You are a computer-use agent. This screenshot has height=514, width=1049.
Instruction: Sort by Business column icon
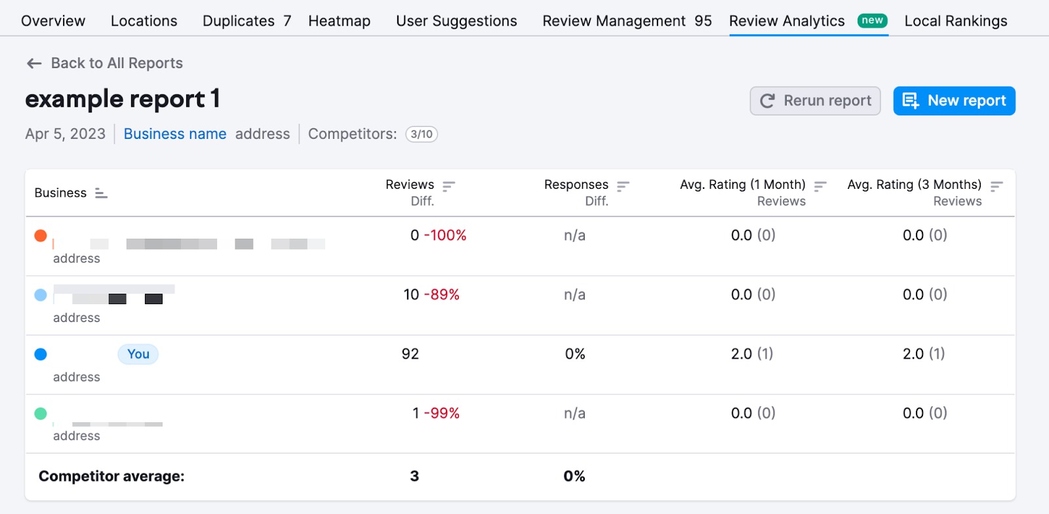pos(101,193)
